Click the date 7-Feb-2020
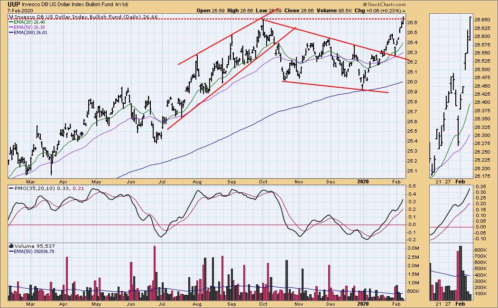The height and width of the screenshot is (308, 498). pyautogui.click(x=20, y=10)
